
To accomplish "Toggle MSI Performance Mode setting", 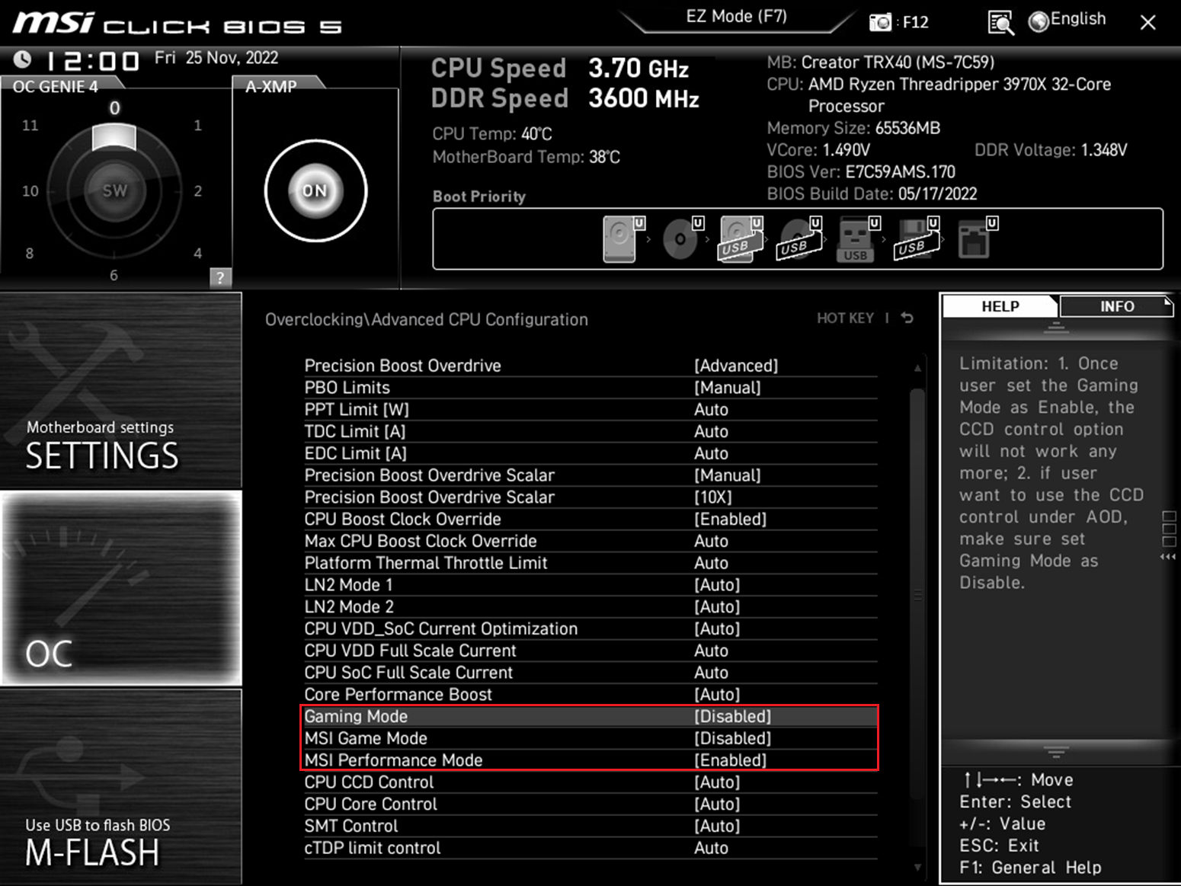I will 590,760.
